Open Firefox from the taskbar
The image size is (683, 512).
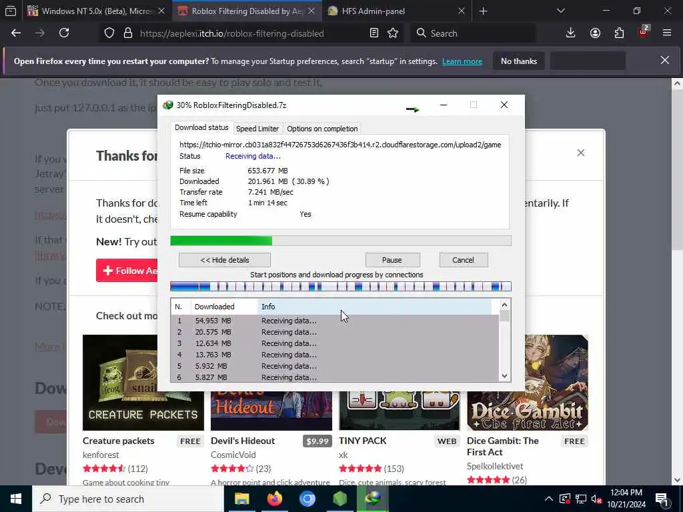(x=274, y=499)
